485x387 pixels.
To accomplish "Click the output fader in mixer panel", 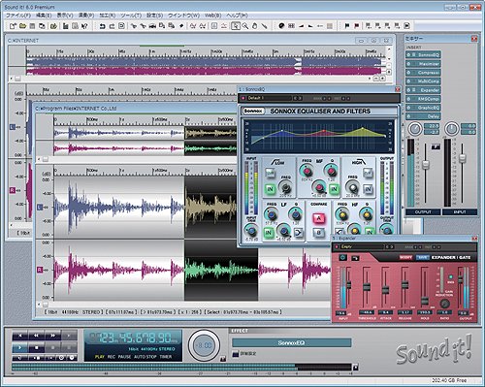I will [426, 164].
